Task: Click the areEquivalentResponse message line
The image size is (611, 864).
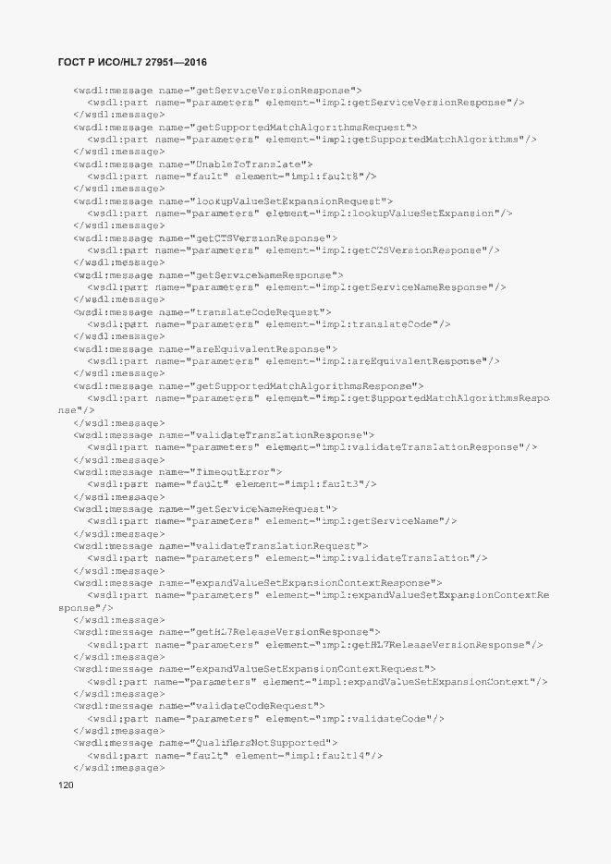Action: [x=205, y=348]
